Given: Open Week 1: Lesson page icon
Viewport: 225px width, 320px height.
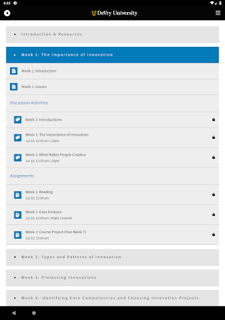Looking at the screenshot, I should pyautogui.click(x=14, y=86).
